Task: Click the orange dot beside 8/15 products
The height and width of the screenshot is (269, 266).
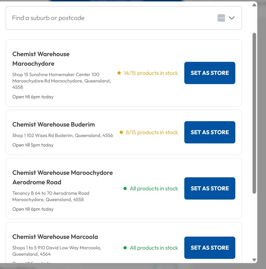Action: (x=121, y=132)
